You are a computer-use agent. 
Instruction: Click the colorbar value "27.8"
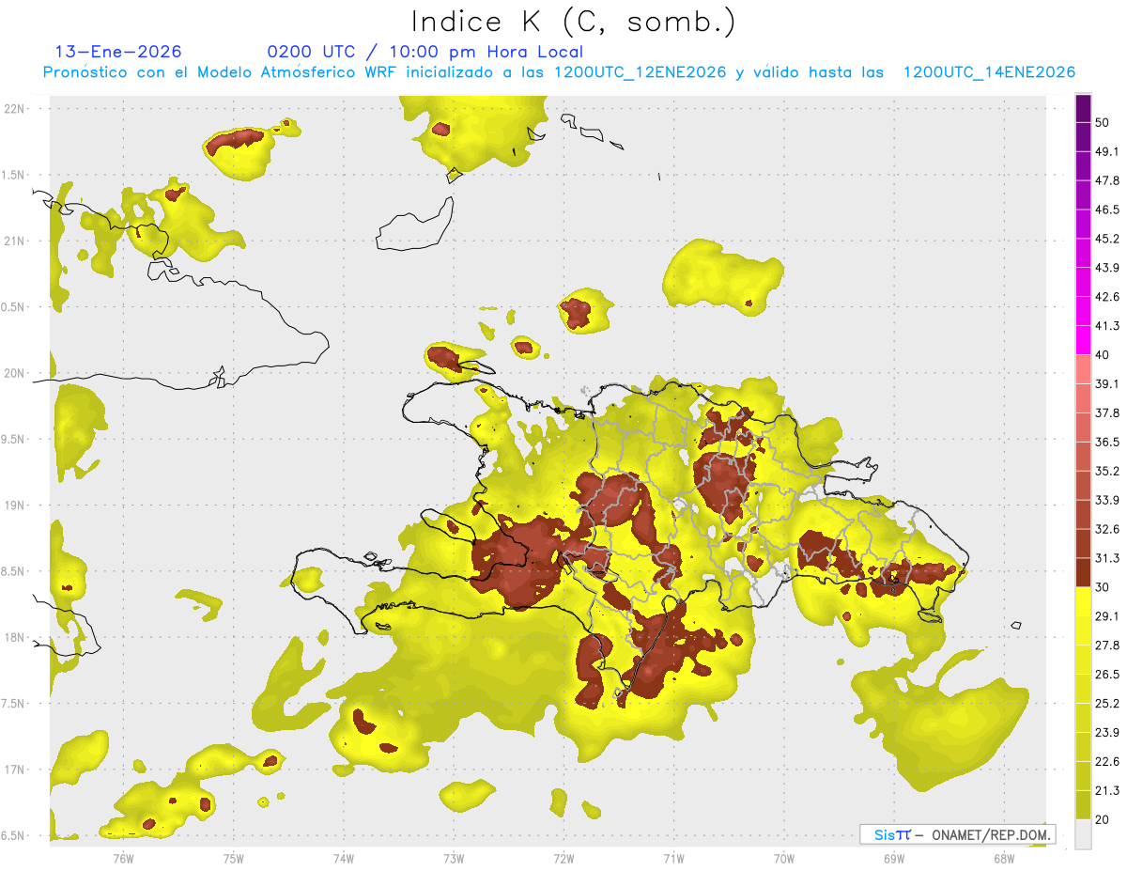point(1107,645)
